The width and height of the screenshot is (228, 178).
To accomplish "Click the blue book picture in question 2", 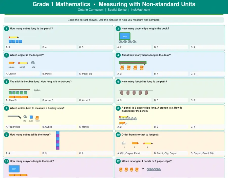I will [x=125, y=36].
